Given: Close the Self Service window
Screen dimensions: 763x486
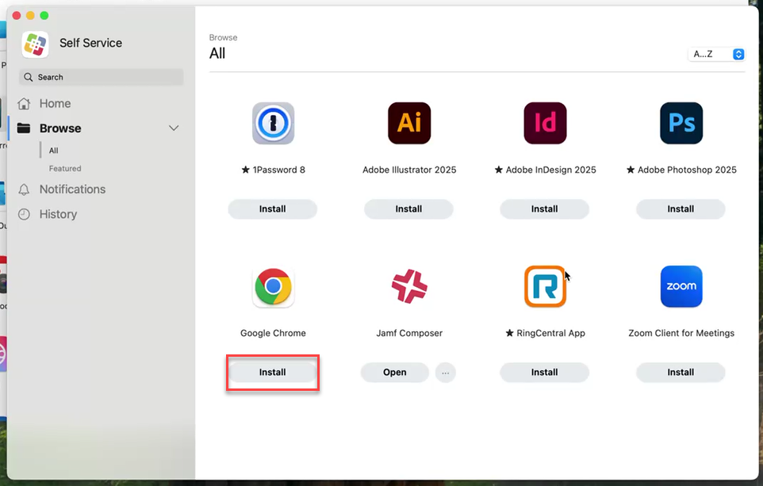Looking at the screenshot, I should [17, 16].
